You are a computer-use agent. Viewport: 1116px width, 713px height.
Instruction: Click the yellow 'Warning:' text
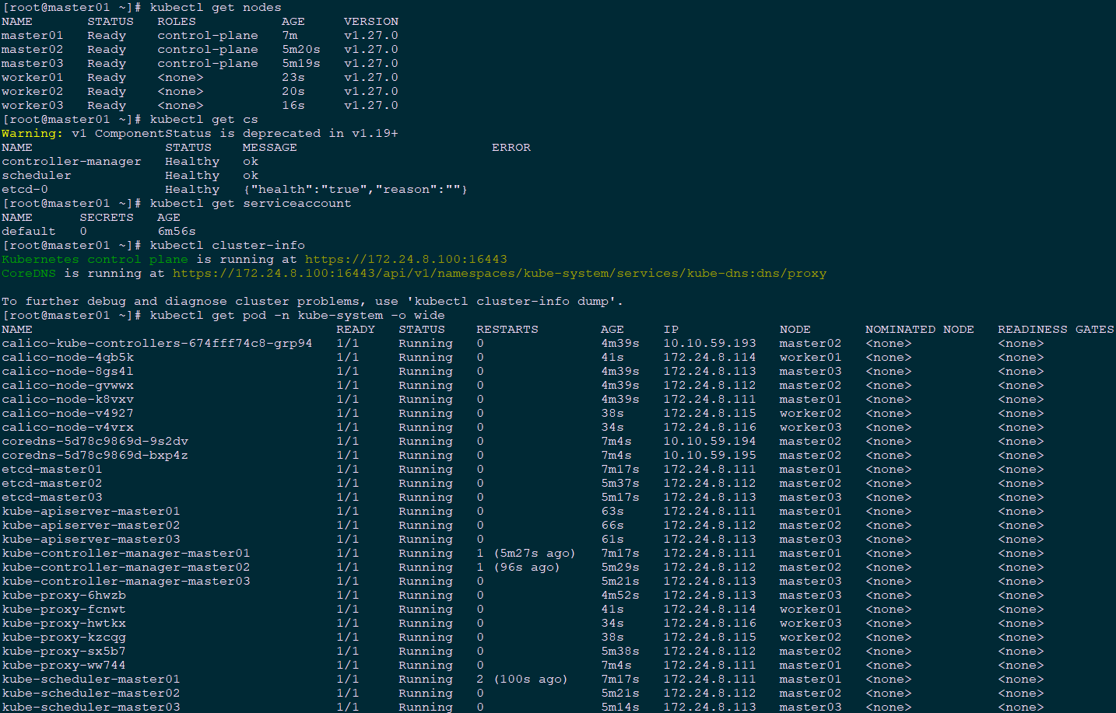click(32, 134)
